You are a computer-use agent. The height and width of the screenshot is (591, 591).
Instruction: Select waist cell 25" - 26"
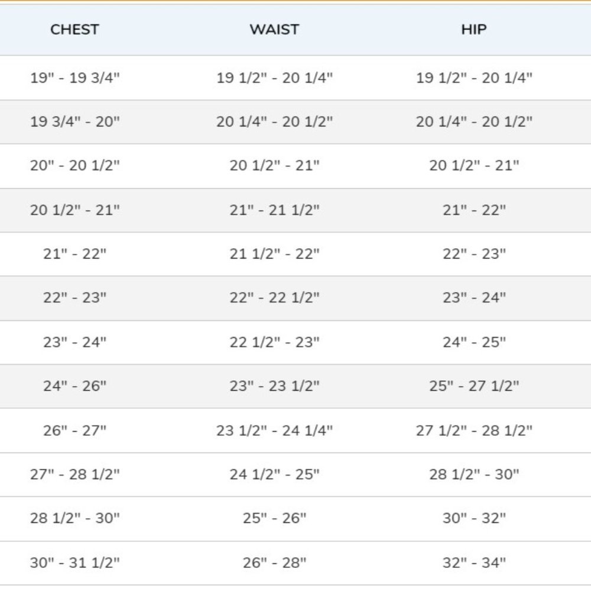274,518
